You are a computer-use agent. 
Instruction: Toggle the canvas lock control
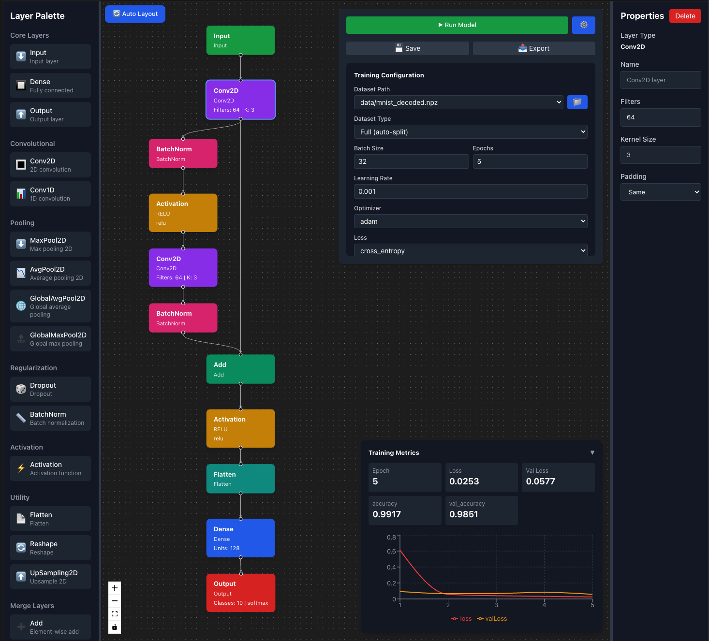click(x=115, y=627)
